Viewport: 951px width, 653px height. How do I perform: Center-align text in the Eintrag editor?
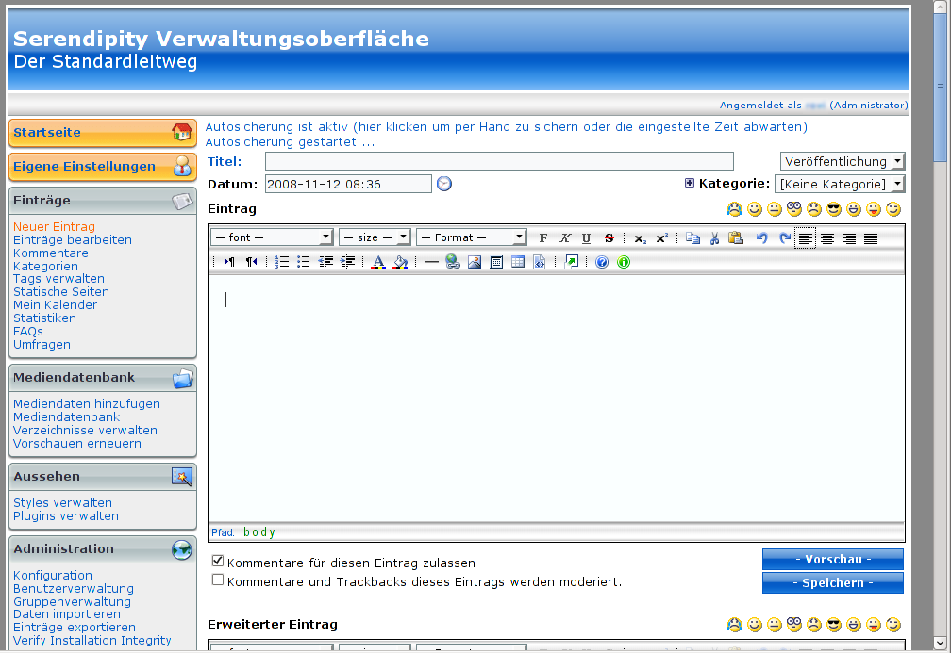tap(827, 238)
